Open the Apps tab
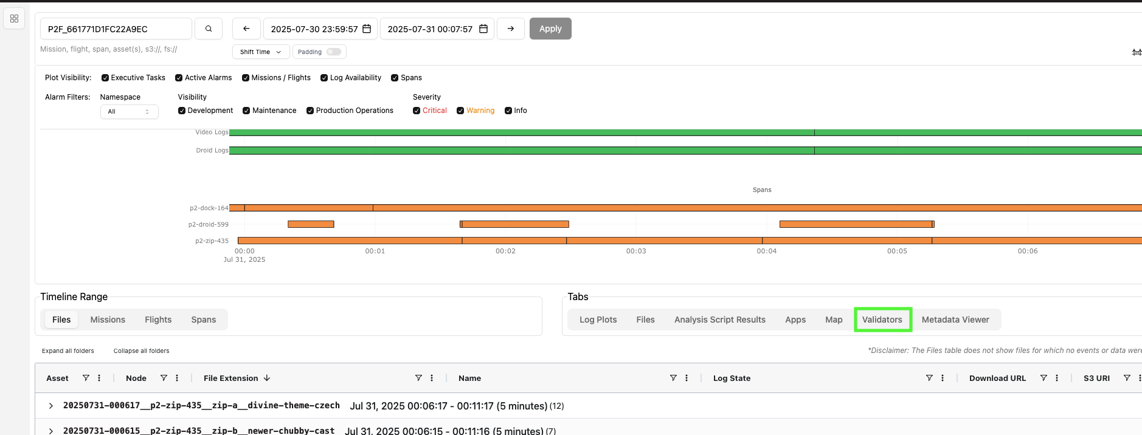The width and height of the screenshot is (1142, 435). [x=795, y=320]
